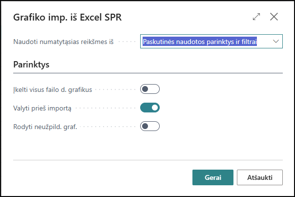This screenshot has height=197, width=295.
Task: Click the underline separator beneath Parinktys heading
Action: (148, 73)
